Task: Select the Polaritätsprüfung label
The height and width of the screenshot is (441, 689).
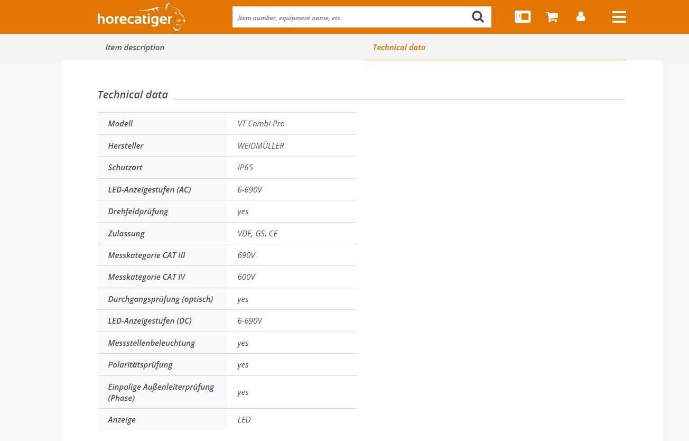Action: click(x=141, y=364)
